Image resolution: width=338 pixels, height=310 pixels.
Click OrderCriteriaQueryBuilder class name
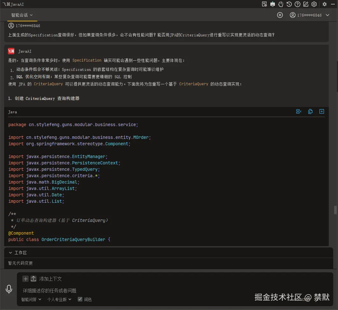pyautogui.click(x=73, y=239)
